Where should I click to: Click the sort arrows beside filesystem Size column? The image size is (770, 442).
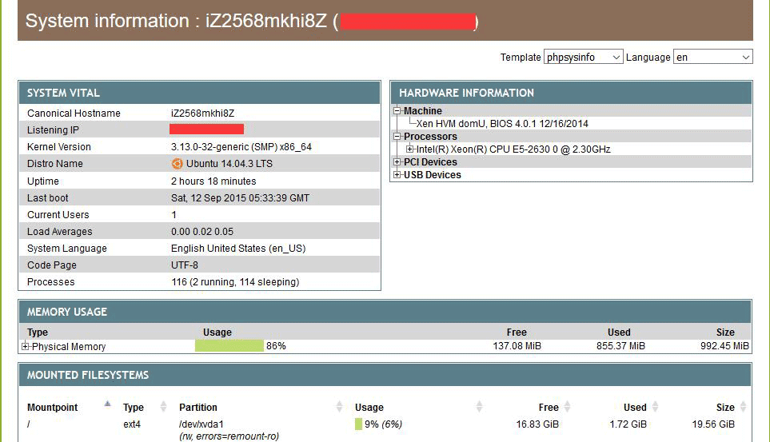(744, 407)
